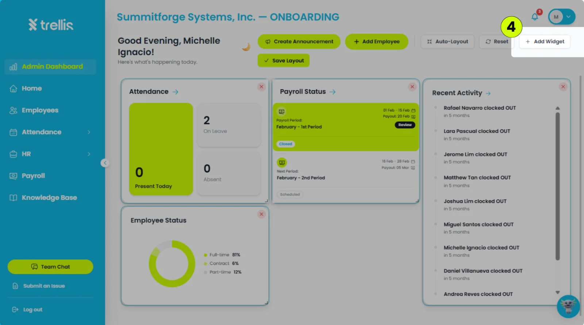Select the Full-time legend entry
Screen dimensions: 584x325
pyautogui.click(x=222, y=255)
